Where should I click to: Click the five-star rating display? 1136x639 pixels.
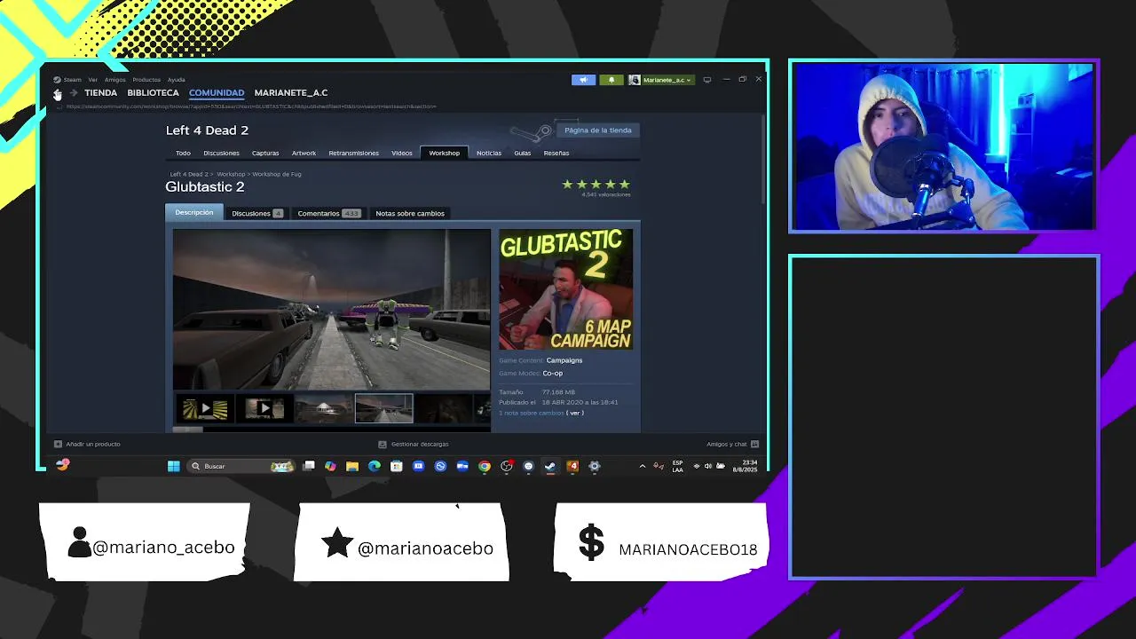coord(596,185)
